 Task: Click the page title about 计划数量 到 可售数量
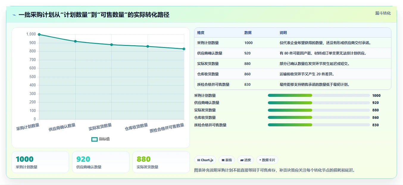click(x=94, y=15)
